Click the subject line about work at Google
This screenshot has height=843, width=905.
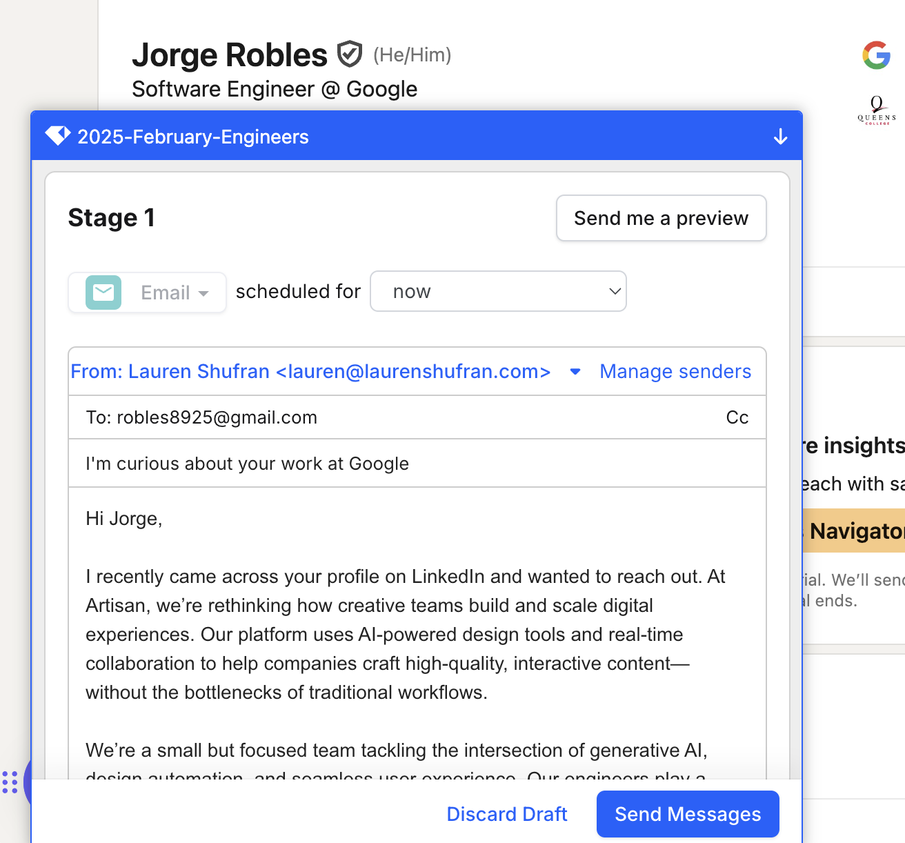417,464
